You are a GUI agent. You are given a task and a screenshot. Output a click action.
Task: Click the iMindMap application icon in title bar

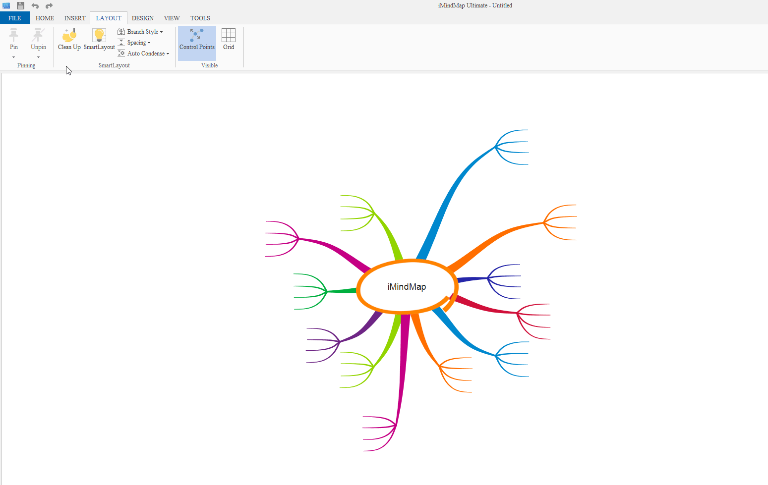click(6, 6)
